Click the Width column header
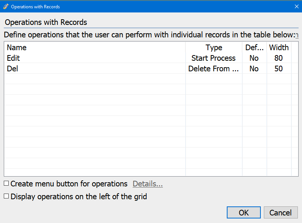 pyautogui.click(x=279, y=48)
